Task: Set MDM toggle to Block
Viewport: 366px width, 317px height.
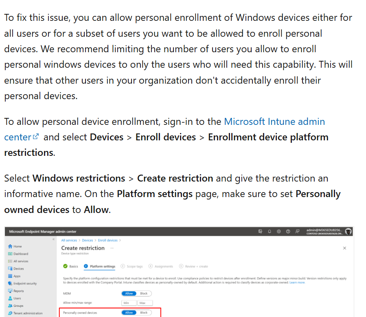Action: pos(144,293)
